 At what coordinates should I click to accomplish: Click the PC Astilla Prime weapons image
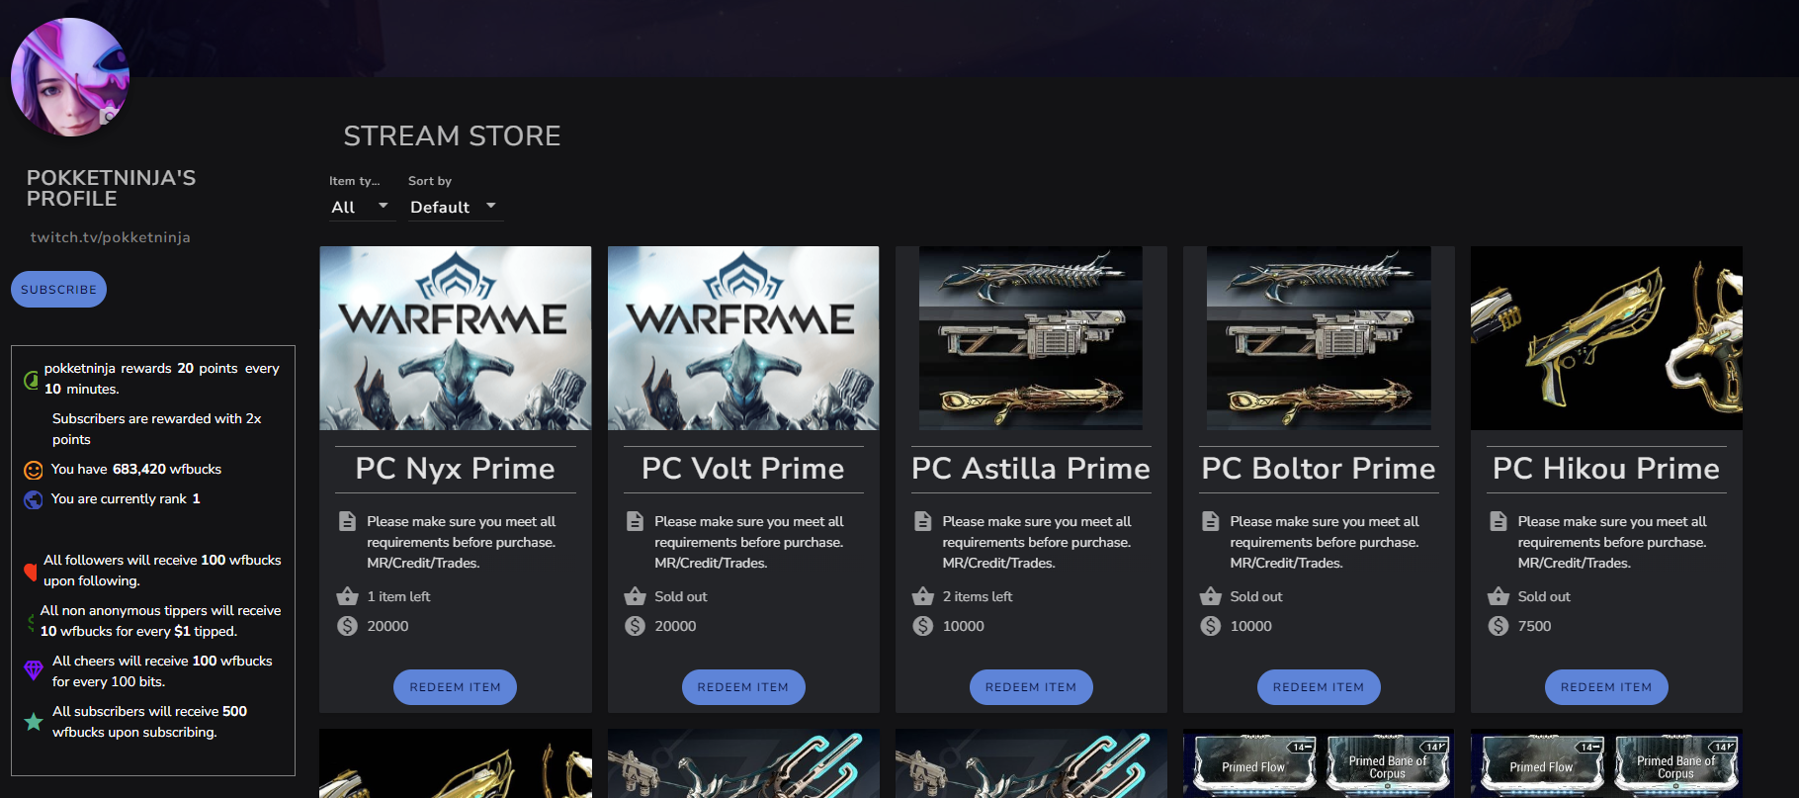tap(1031, 338)
